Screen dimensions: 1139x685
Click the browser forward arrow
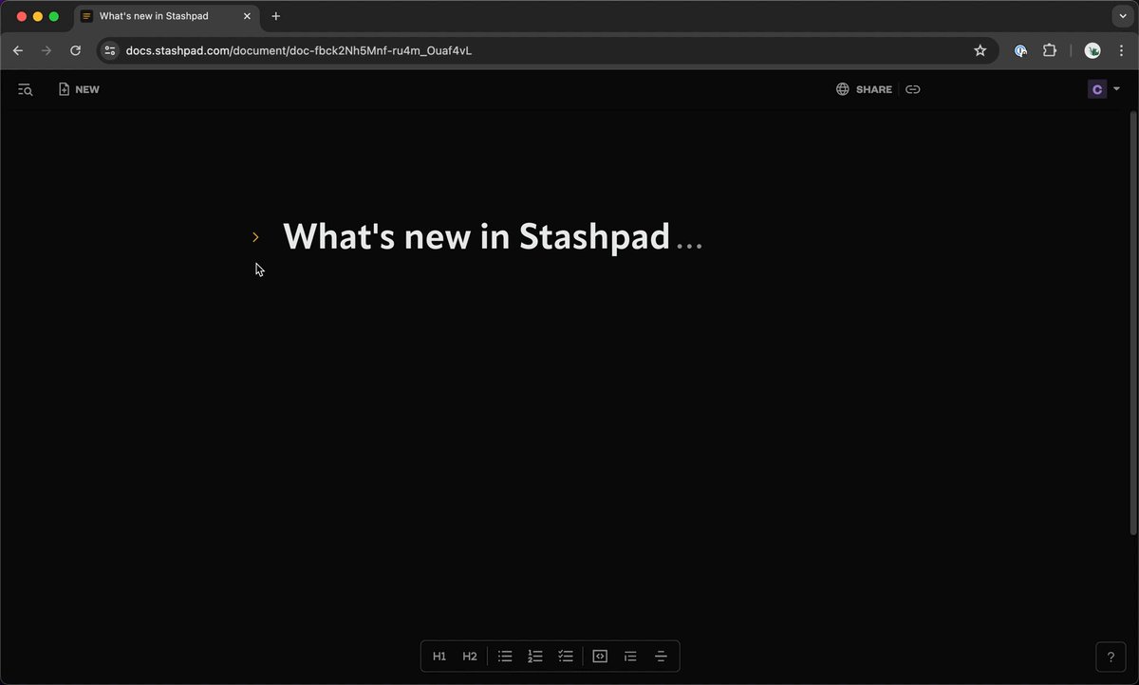coord(47,50)
